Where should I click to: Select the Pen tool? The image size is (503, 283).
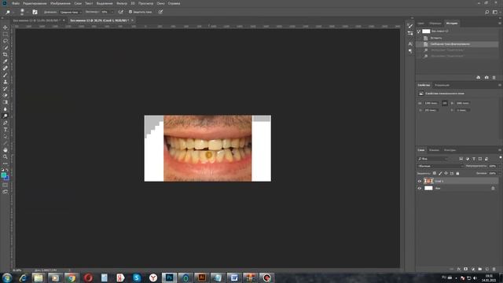[6, 123]
